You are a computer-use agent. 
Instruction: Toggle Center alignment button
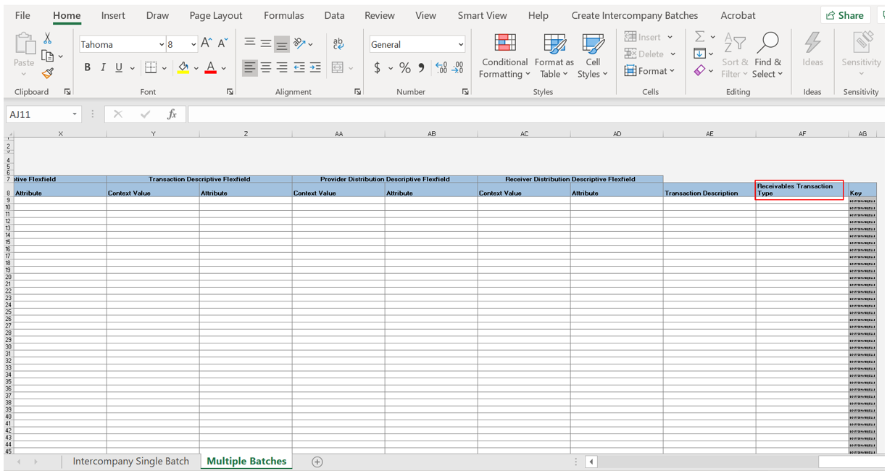coord(266,67)
